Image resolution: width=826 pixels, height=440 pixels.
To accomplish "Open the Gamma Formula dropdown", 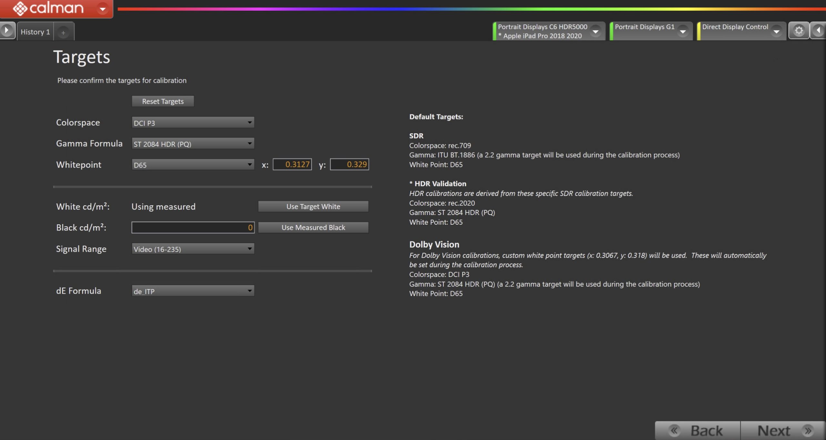I will pos(193,143).
